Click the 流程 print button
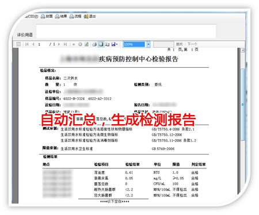Screen dimensions: 259x215 click(75, 16)
